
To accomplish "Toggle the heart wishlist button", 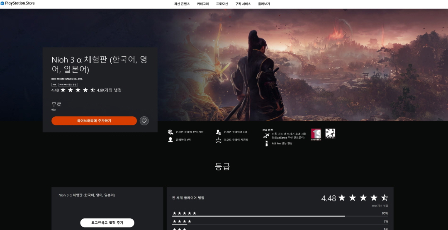I will 144,121.
